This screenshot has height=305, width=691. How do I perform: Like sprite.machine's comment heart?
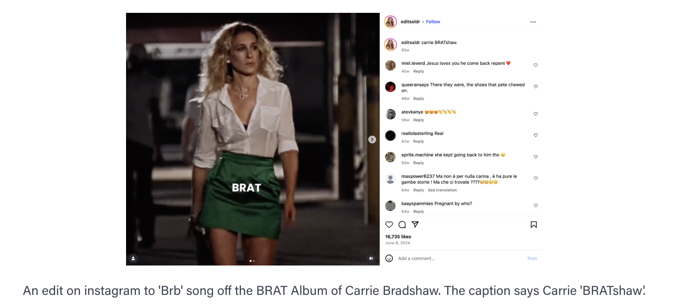click(536, 157)
